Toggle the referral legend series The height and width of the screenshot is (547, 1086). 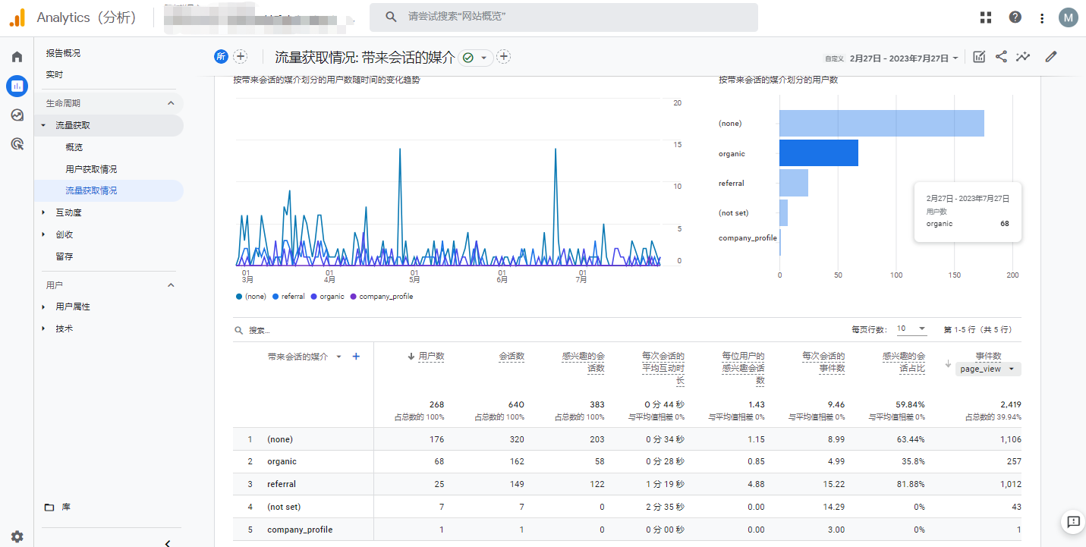click(288, 297)
